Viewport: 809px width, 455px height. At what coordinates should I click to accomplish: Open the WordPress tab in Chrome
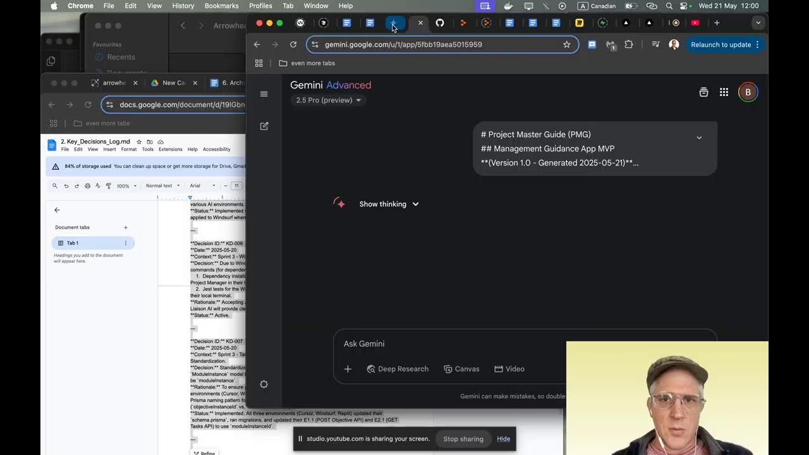300,23
